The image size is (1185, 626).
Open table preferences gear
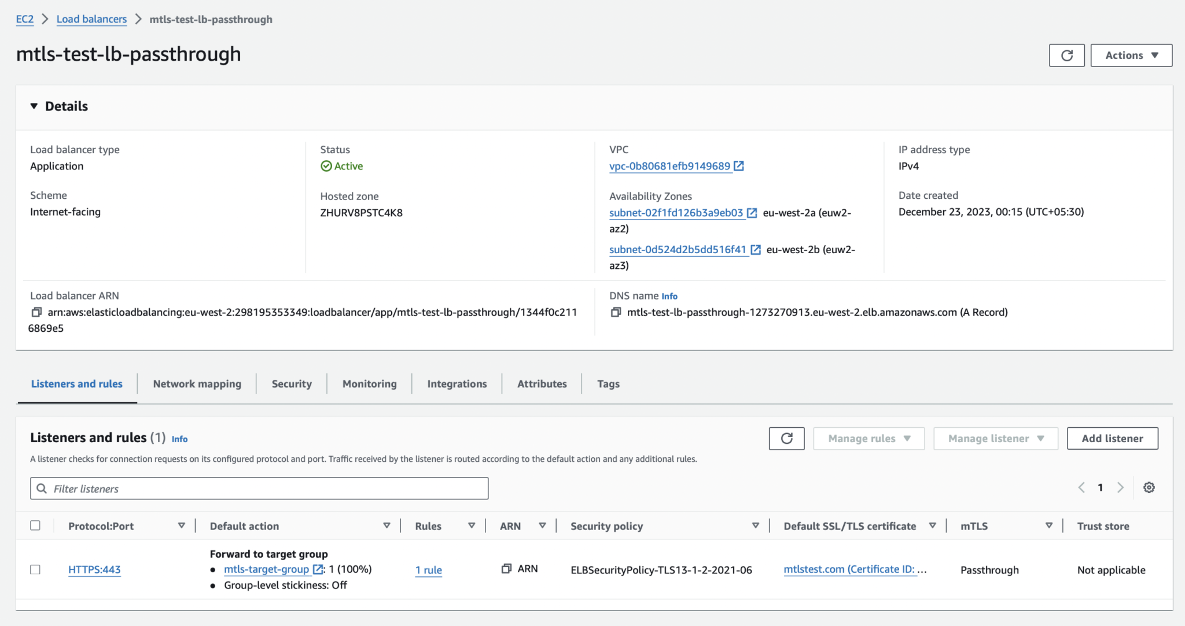pos(1149,487)
